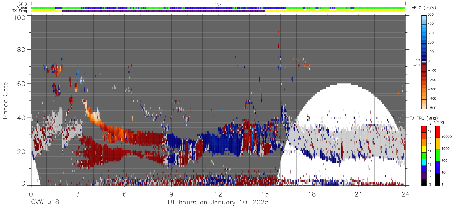Image resolution: width=456 pixels, height=210 pixels.
Task: Click the purple TX frequency legend segment
Action: pyautogui.click(x=424, y=175)
